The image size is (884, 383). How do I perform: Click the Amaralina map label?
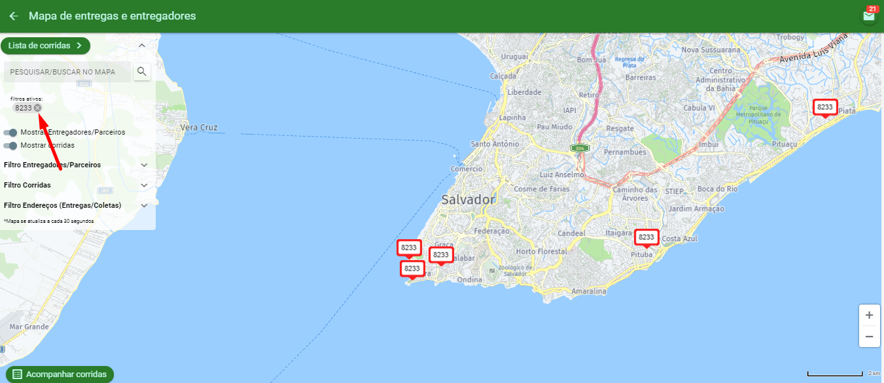[x=589, y=291]
